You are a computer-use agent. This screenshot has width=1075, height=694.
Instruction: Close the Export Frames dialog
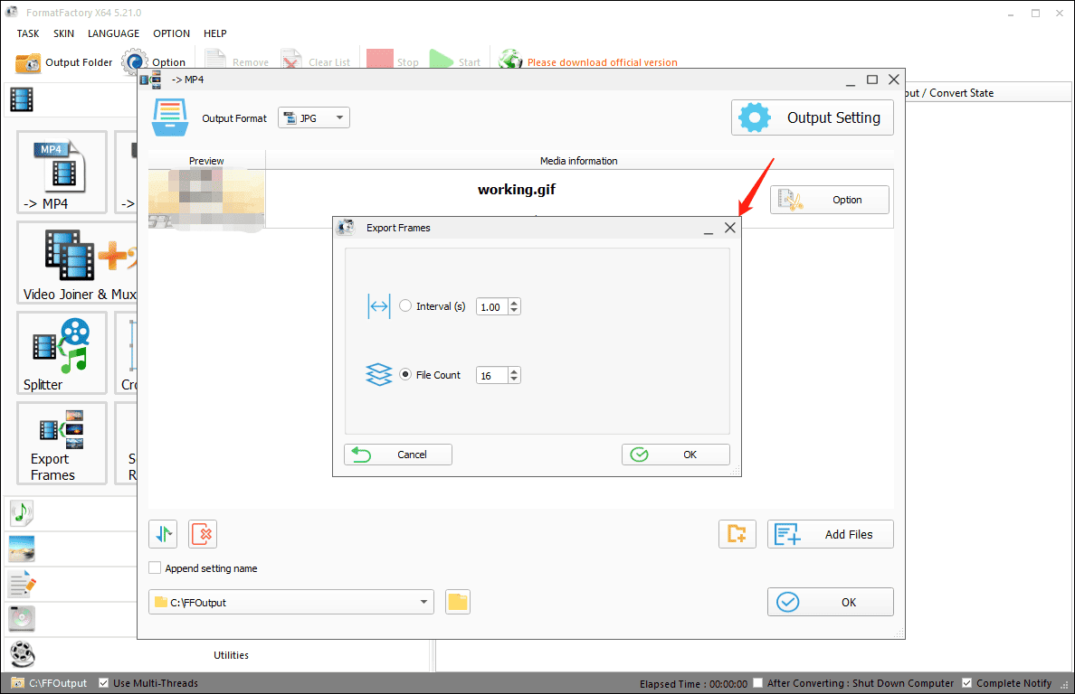coord(730,228)
